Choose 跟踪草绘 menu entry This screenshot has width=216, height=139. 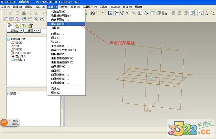coord(66,24)
